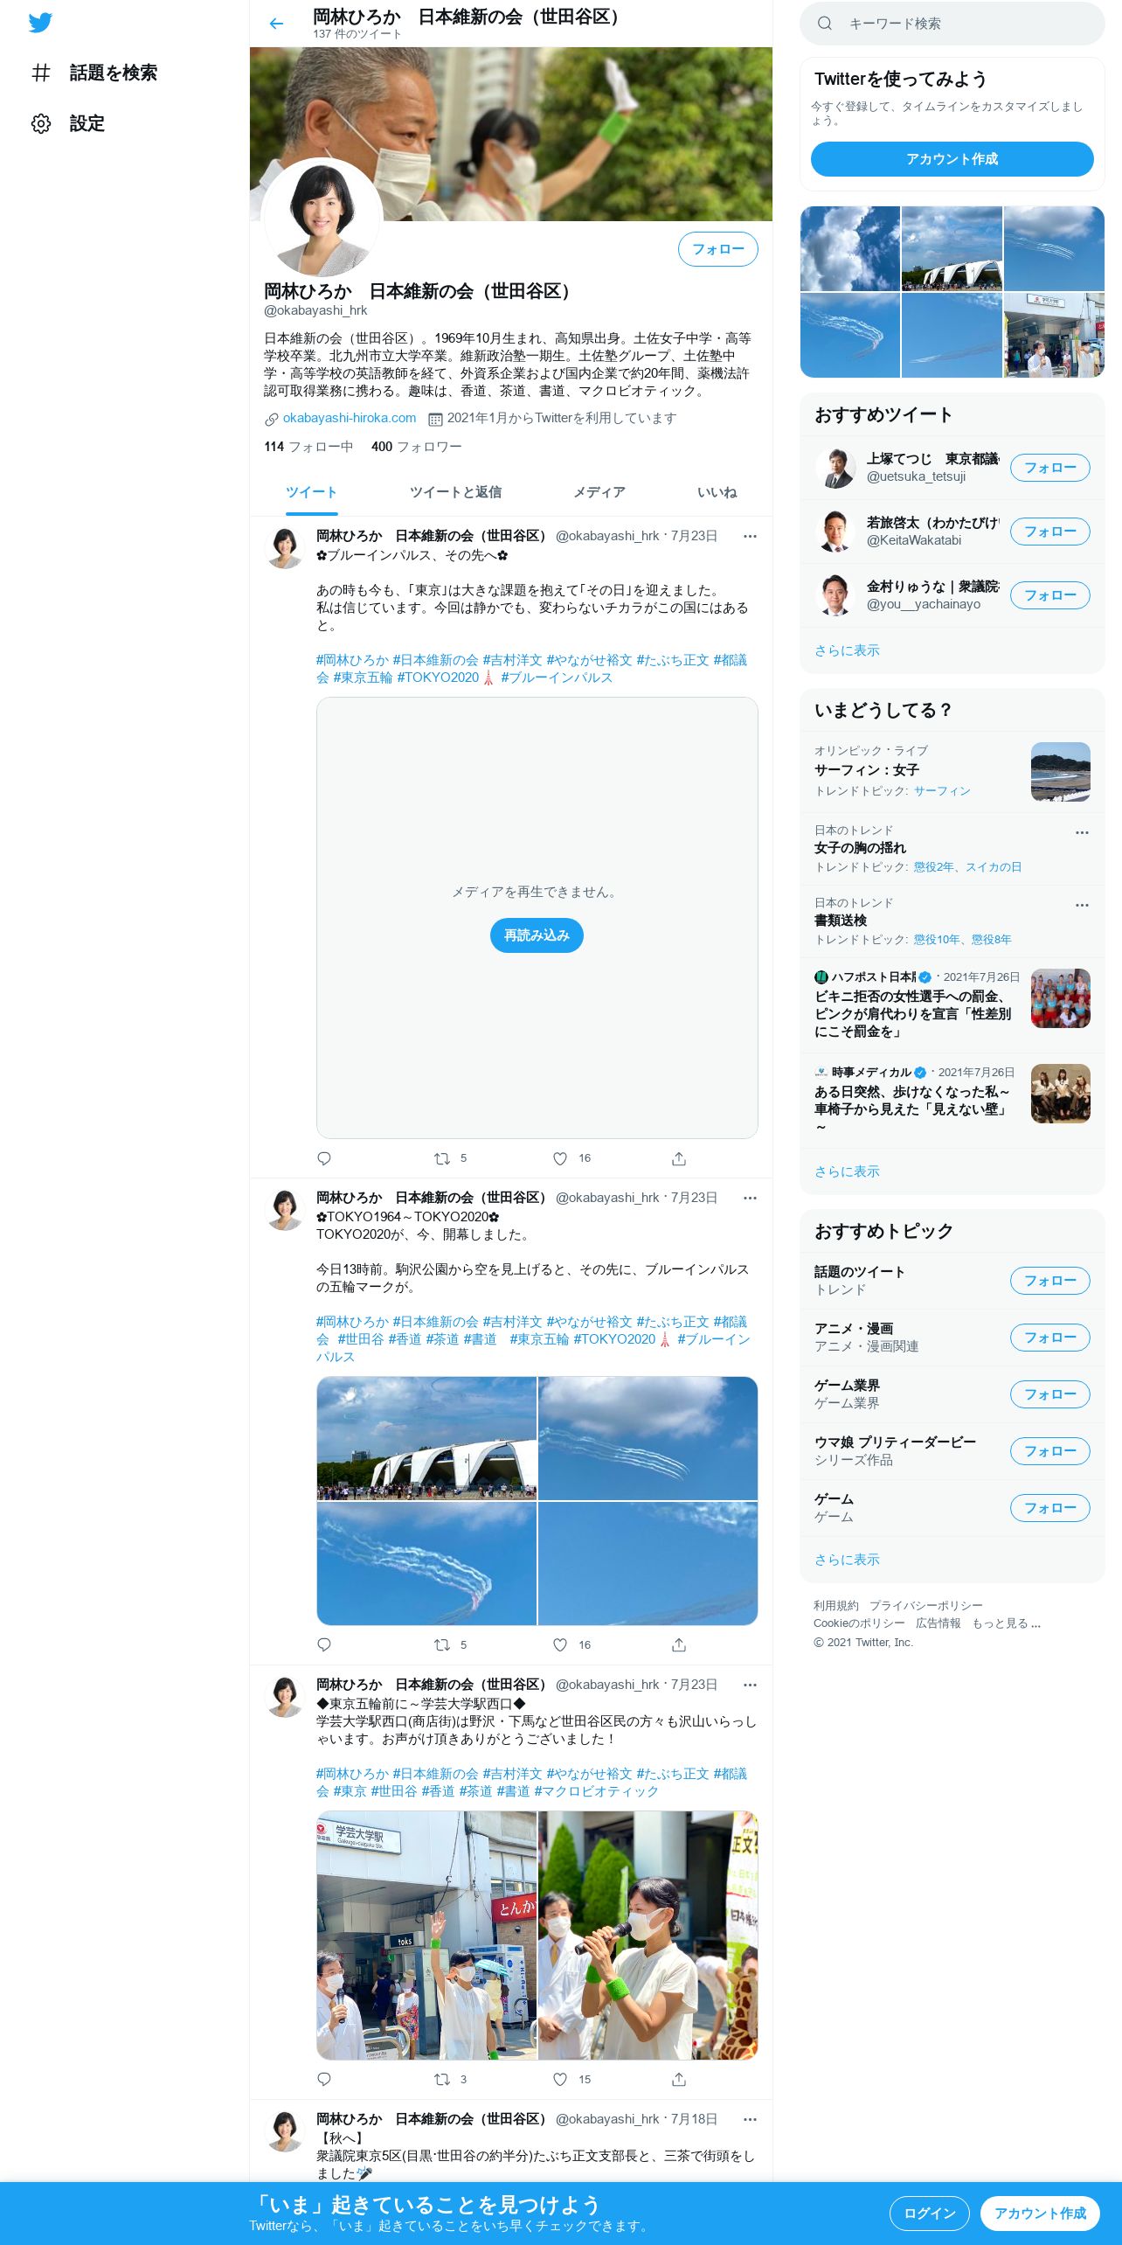This screenshot has width=1122, height=2245.
Task: Click アカウント作成 in bottom banner
Action: click(x=1040, y=2214)
